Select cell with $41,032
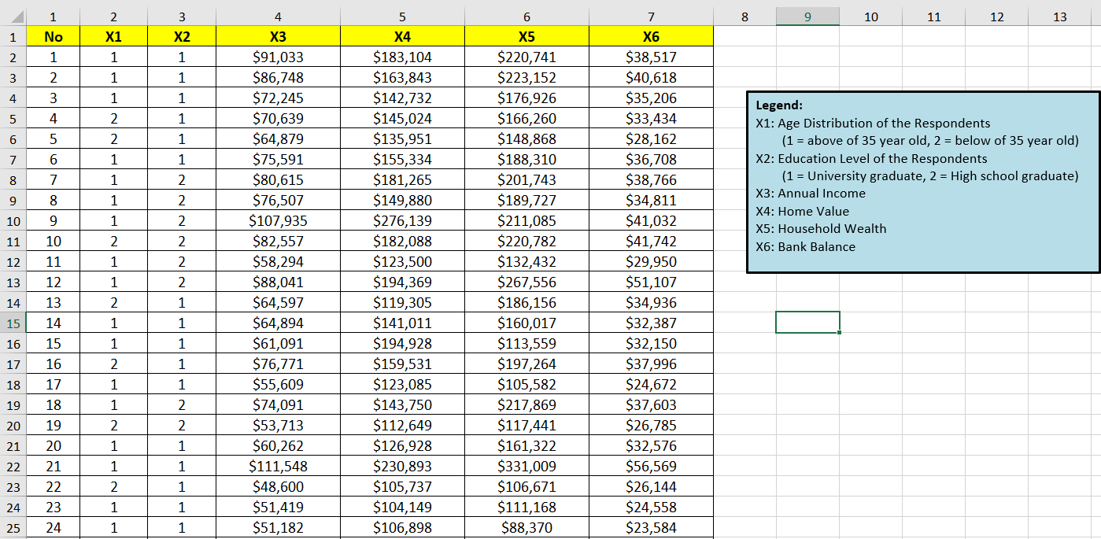The width and height of the screenshot is (1101, 539). pos(651,220)
